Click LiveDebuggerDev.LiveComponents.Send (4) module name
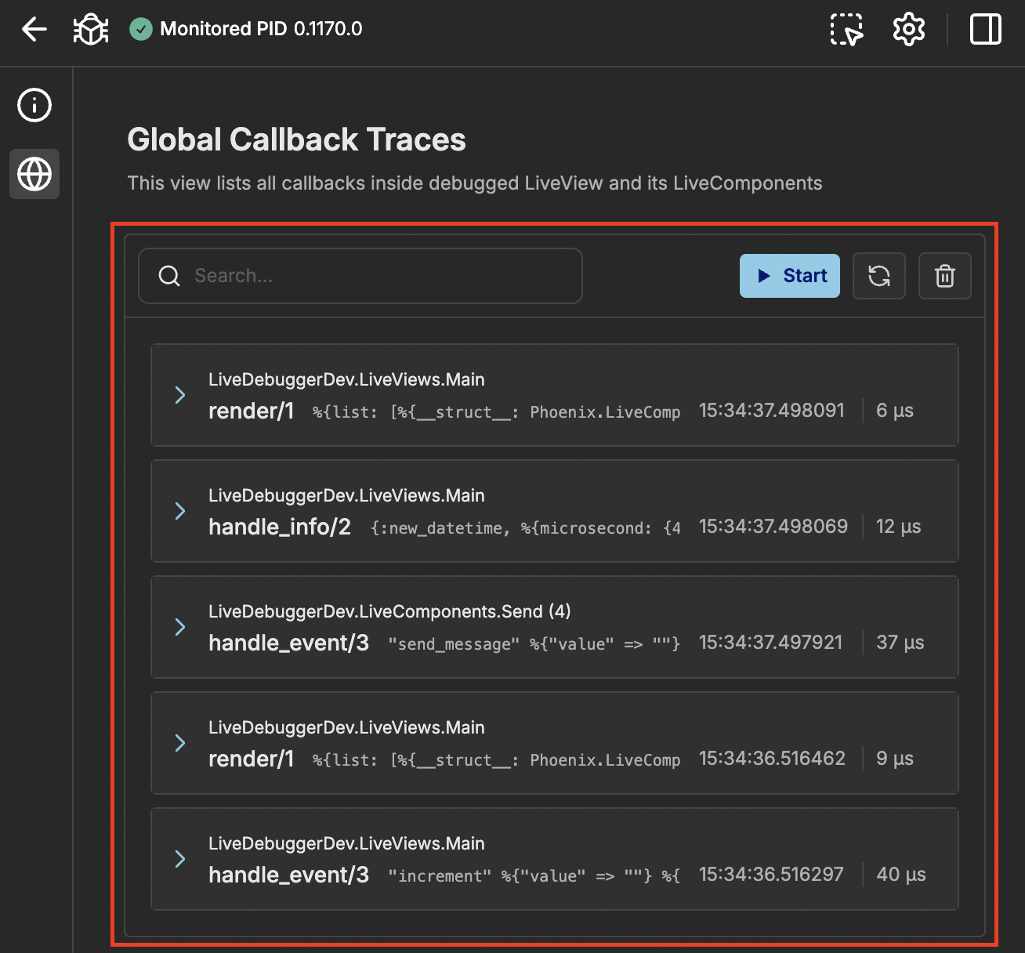The image size is (1025, 953). [389, 611]
